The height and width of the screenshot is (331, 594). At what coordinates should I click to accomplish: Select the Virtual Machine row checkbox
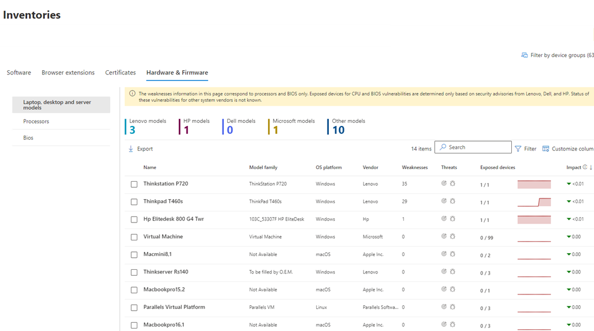point(134,237)
